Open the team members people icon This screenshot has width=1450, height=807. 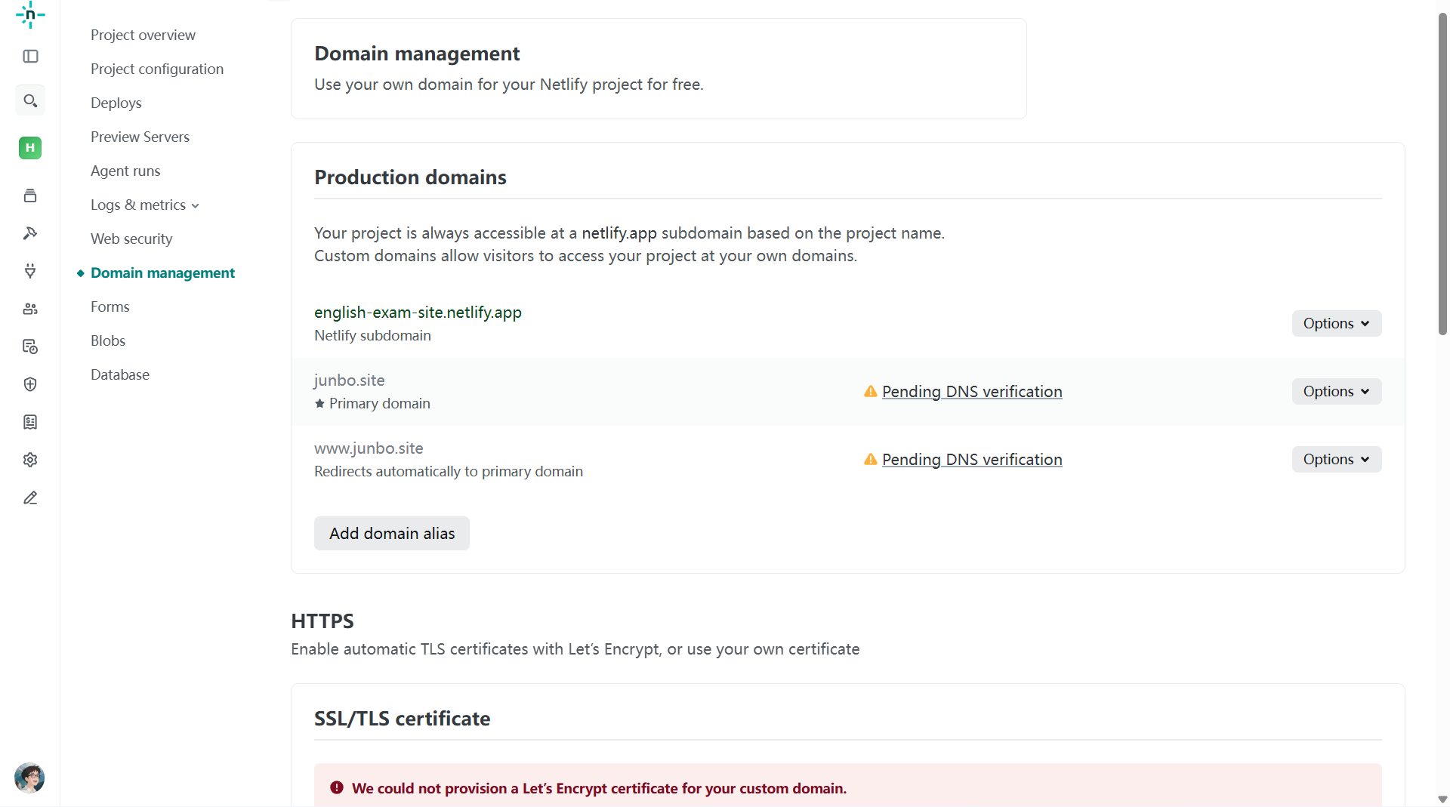(30, 309)
